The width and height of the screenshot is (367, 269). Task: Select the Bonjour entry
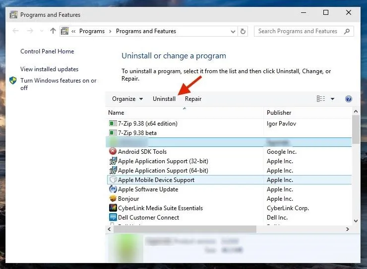[x=128, y=199]
